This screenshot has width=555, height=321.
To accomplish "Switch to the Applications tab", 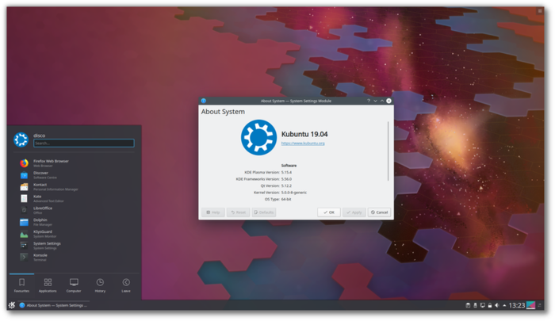I will click(48, 285).
